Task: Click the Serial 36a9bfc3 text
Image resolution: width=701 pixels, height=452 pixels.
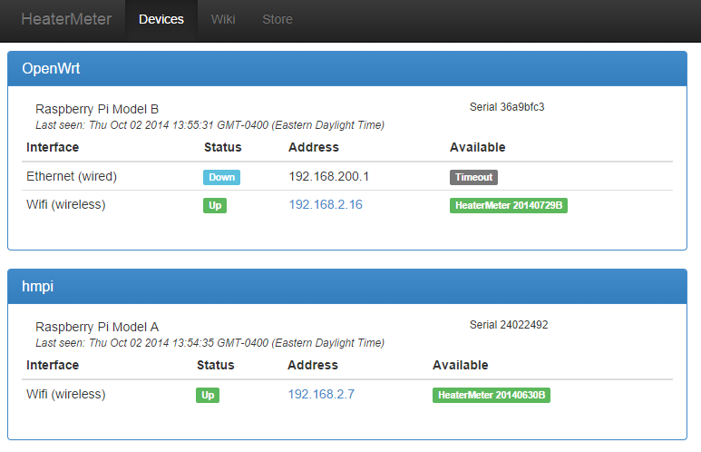Action: point(507,107)
